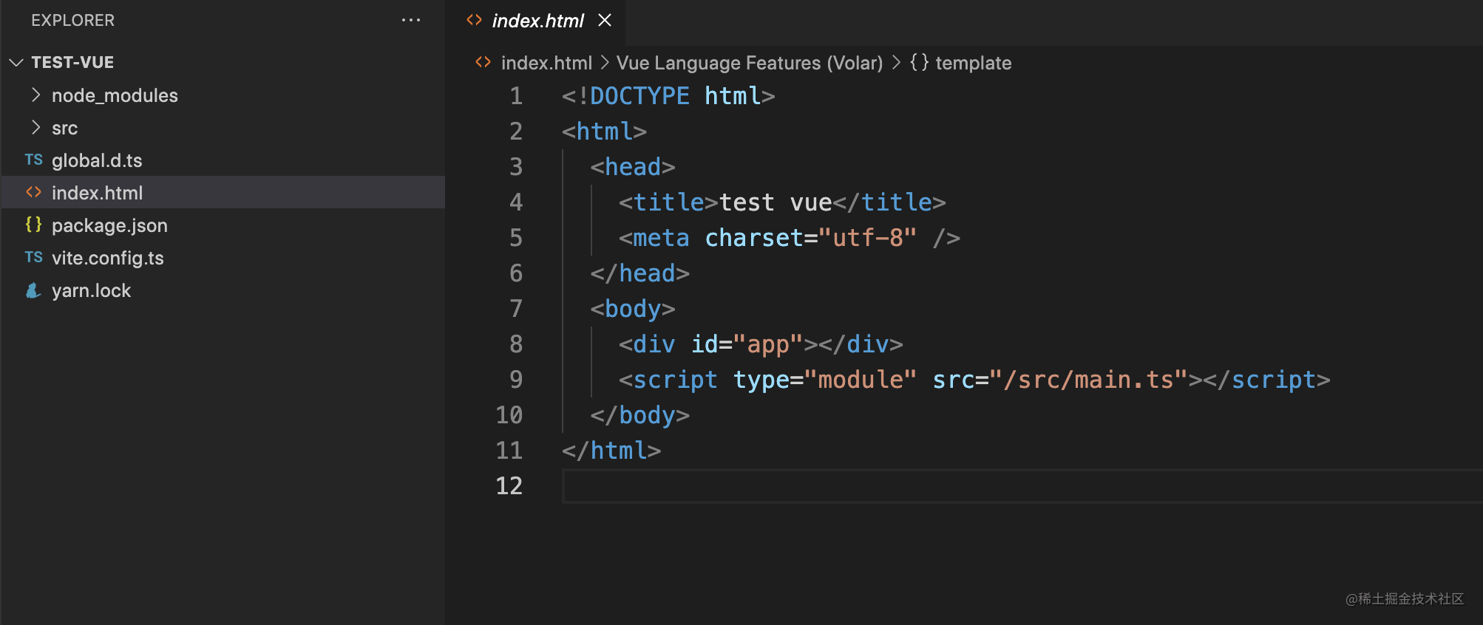Close the index.html tab

pos(605,20)
